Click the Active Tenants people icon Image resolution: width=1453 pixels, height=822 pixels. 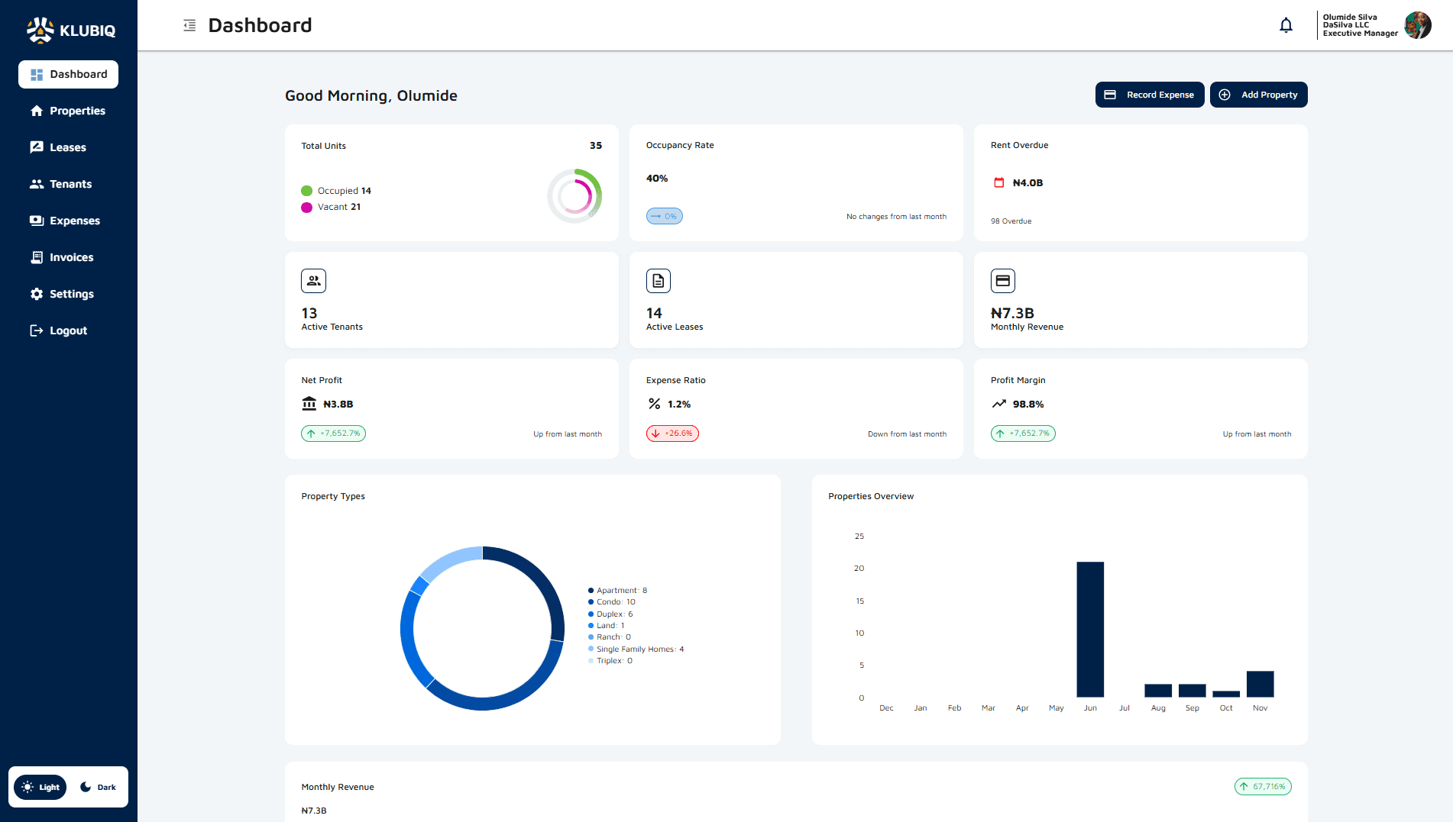click(x=313, y=280)
